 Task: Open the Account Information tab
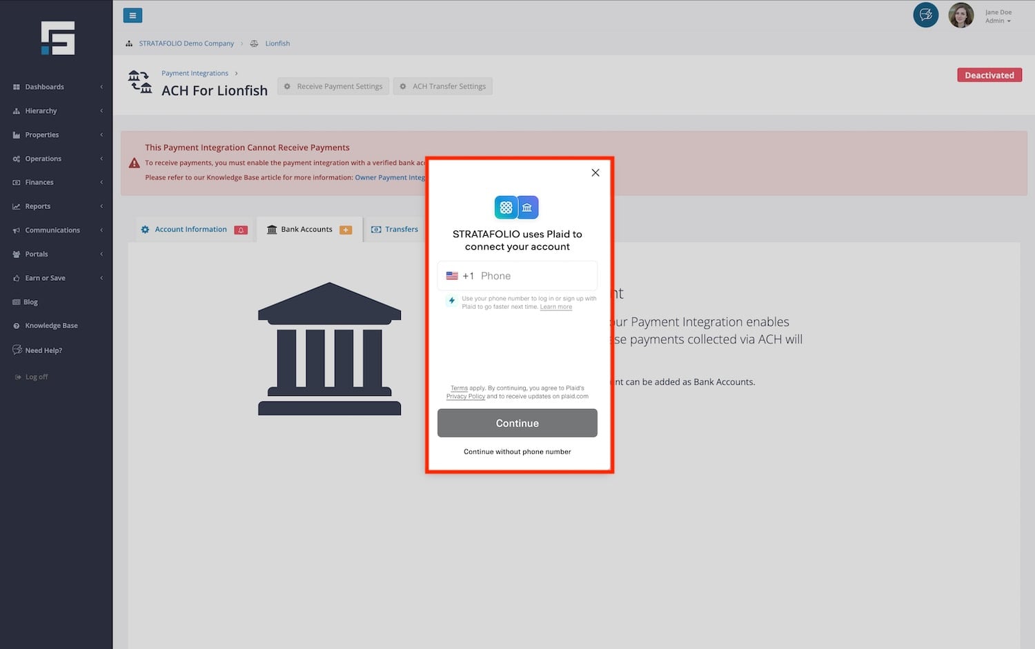[190, 230]
